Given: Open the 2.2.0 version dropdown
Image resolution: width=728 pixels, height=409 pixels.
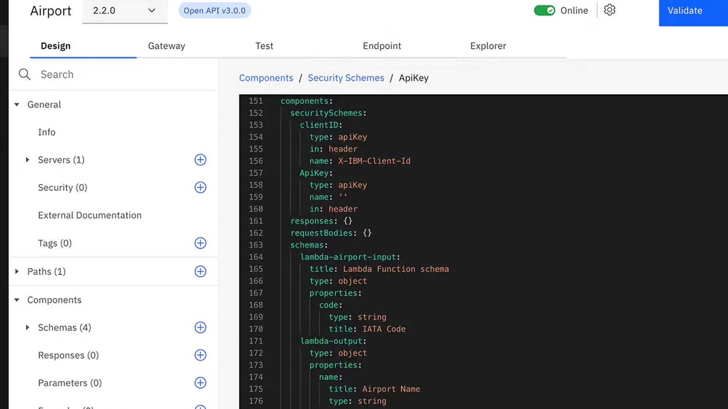Looking at the screenshot, I should tap(125, 11).
